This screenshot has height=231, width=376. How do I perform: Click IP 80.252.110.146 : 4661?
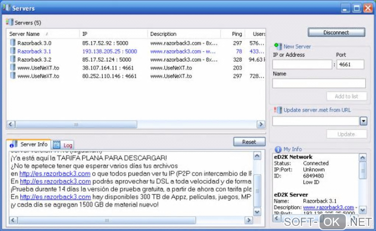click(109, 76)
